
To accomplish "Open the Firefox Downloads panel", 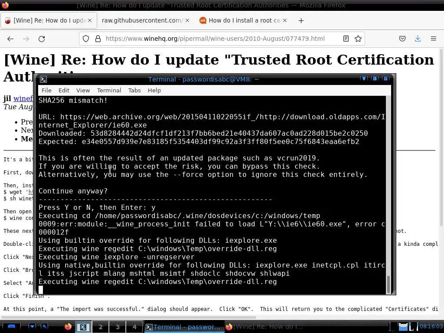I will click(418, 39).
